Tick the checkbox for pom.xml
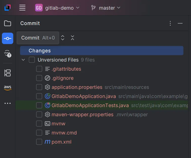The height and width of the screenshot is (158, 191). (x=39, y=142)
